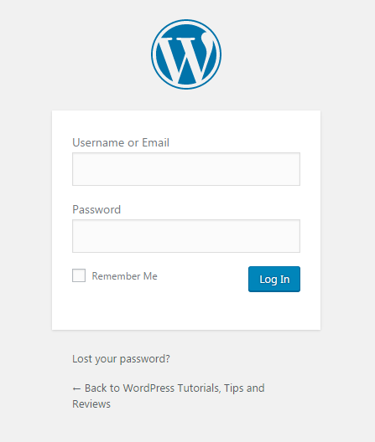This screenshot has width=375, height=442.
Task: Click the Username or Email label
Action: tap(121, 142)
